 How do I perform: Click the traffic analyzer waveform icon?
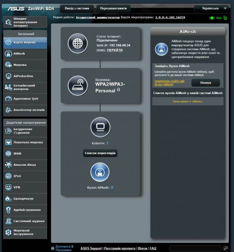pos(8,110)
